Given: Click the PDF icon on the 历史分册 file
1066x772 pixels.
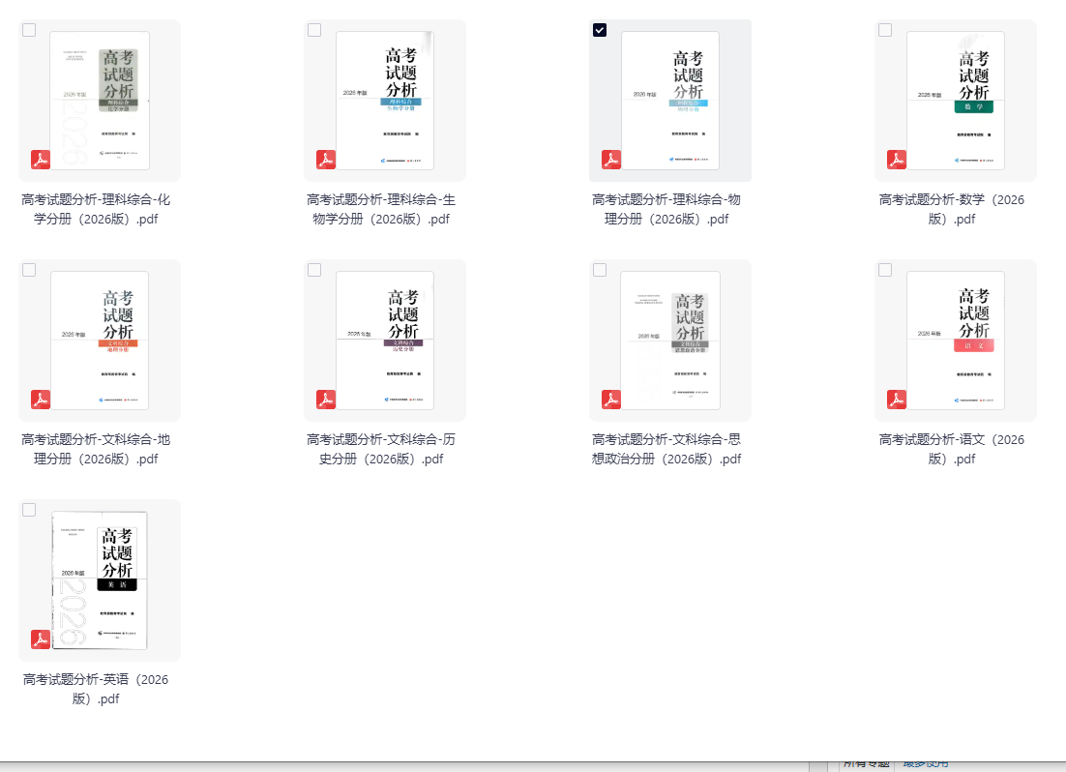Looking at the screenshot, I should (x=326, y=400).
